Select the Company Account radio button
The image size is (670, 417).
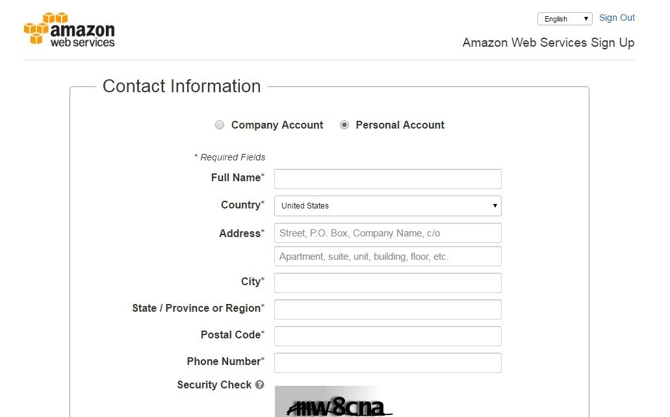coord(220,125)
